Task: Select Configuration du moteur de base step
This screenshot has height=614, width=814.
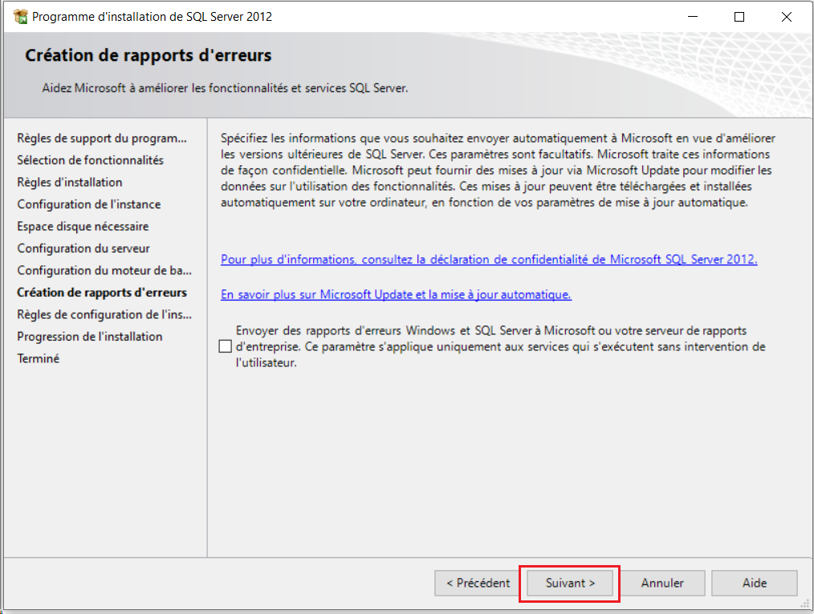Action: coord(104,270)
